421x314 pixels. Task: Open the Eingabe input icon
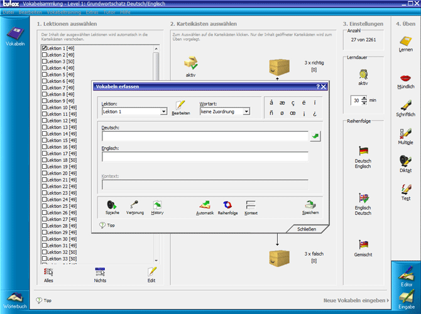pyautogui.click(x=407, y=300)
